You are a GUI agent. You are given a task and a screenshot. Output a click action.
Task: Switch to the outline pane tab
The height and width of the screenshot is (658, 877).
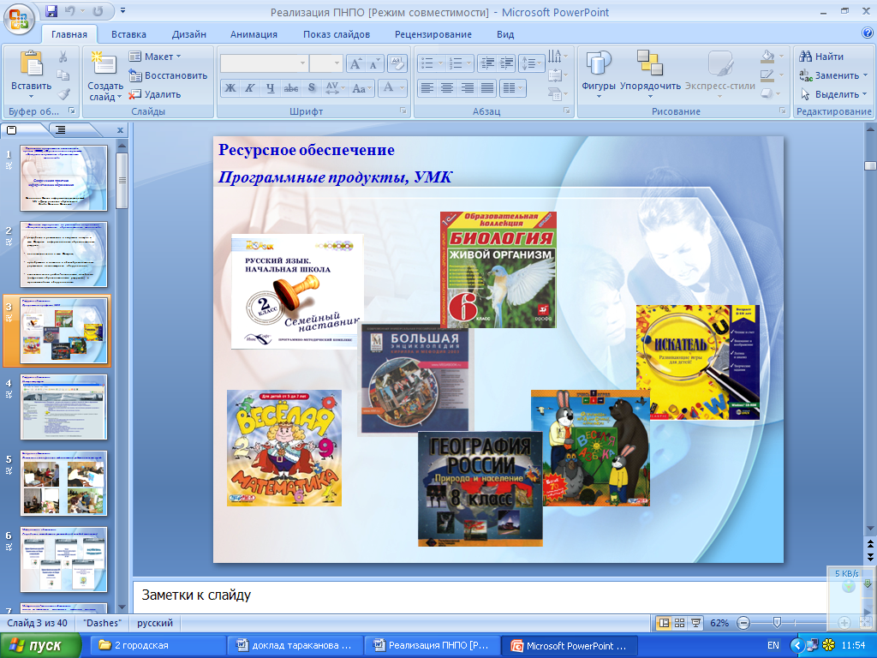(x=61, y=130)
